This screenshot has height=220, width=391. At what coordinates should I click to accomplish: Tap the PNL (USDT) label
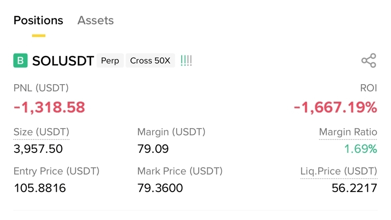coord(41,88)
